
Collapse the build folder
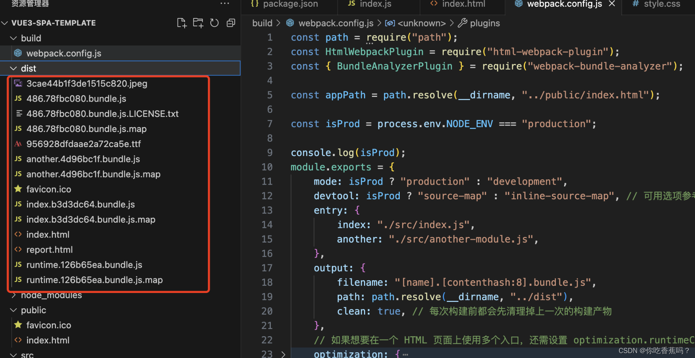pyautogui.click(x=14, y=38)
